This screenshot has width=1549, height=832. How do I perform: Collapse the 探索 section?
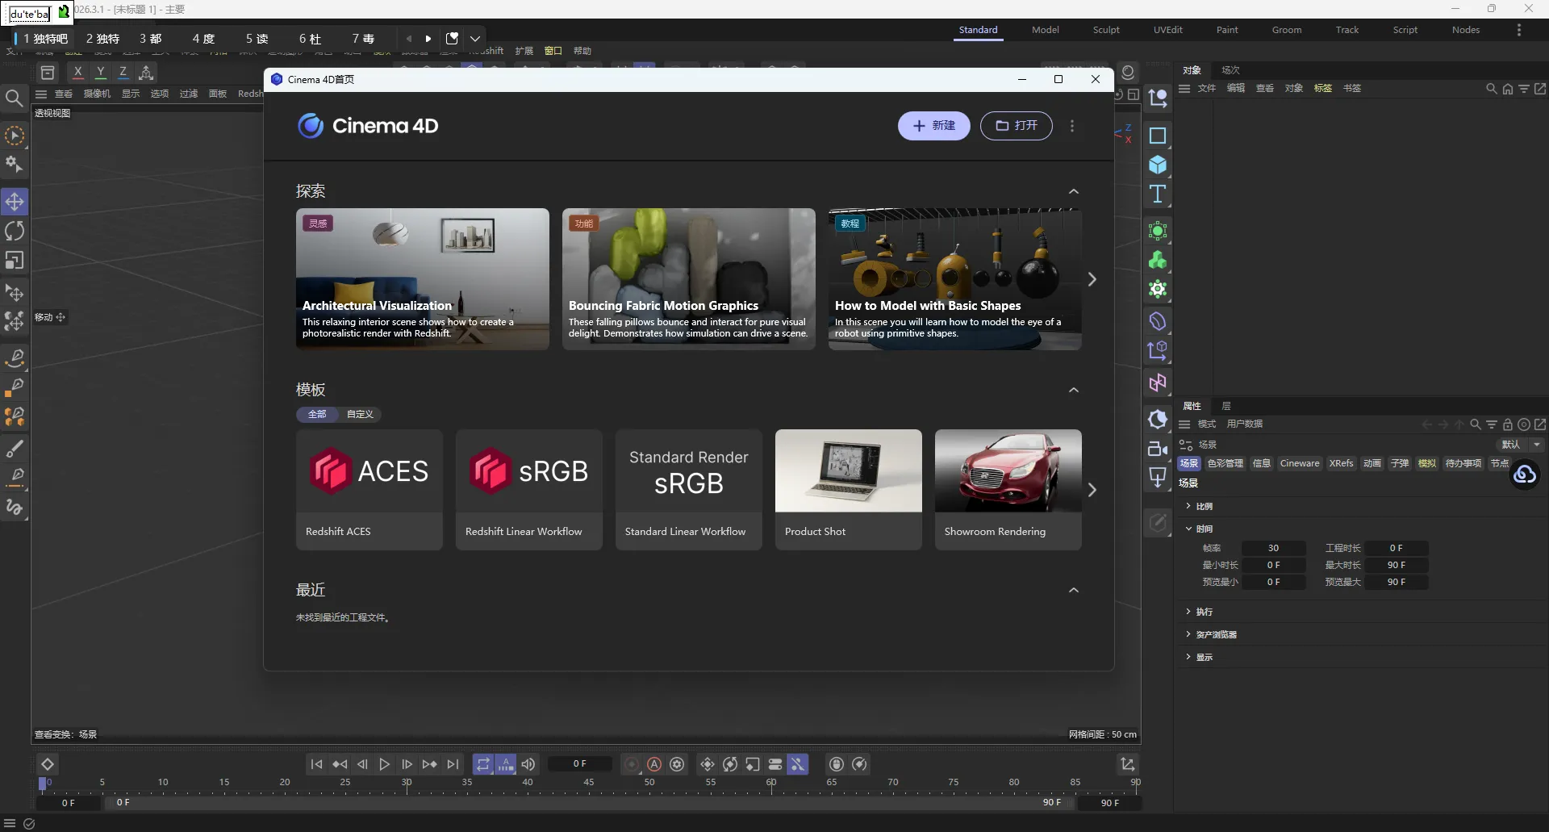(1074, 192)
